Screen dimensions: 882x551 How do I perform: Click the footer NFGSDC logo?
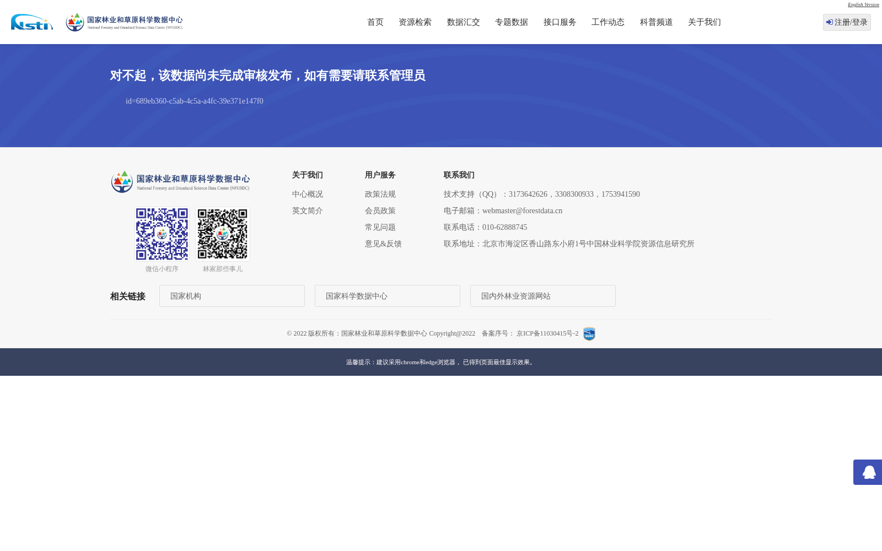coord(180,181)
